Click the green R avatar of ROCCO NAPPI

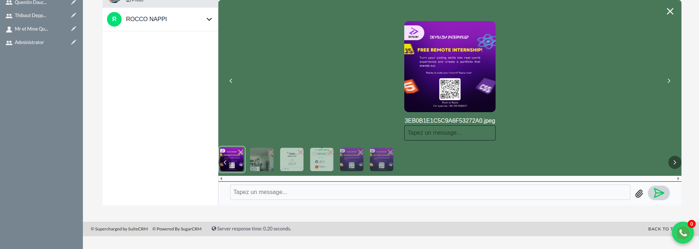114,19
